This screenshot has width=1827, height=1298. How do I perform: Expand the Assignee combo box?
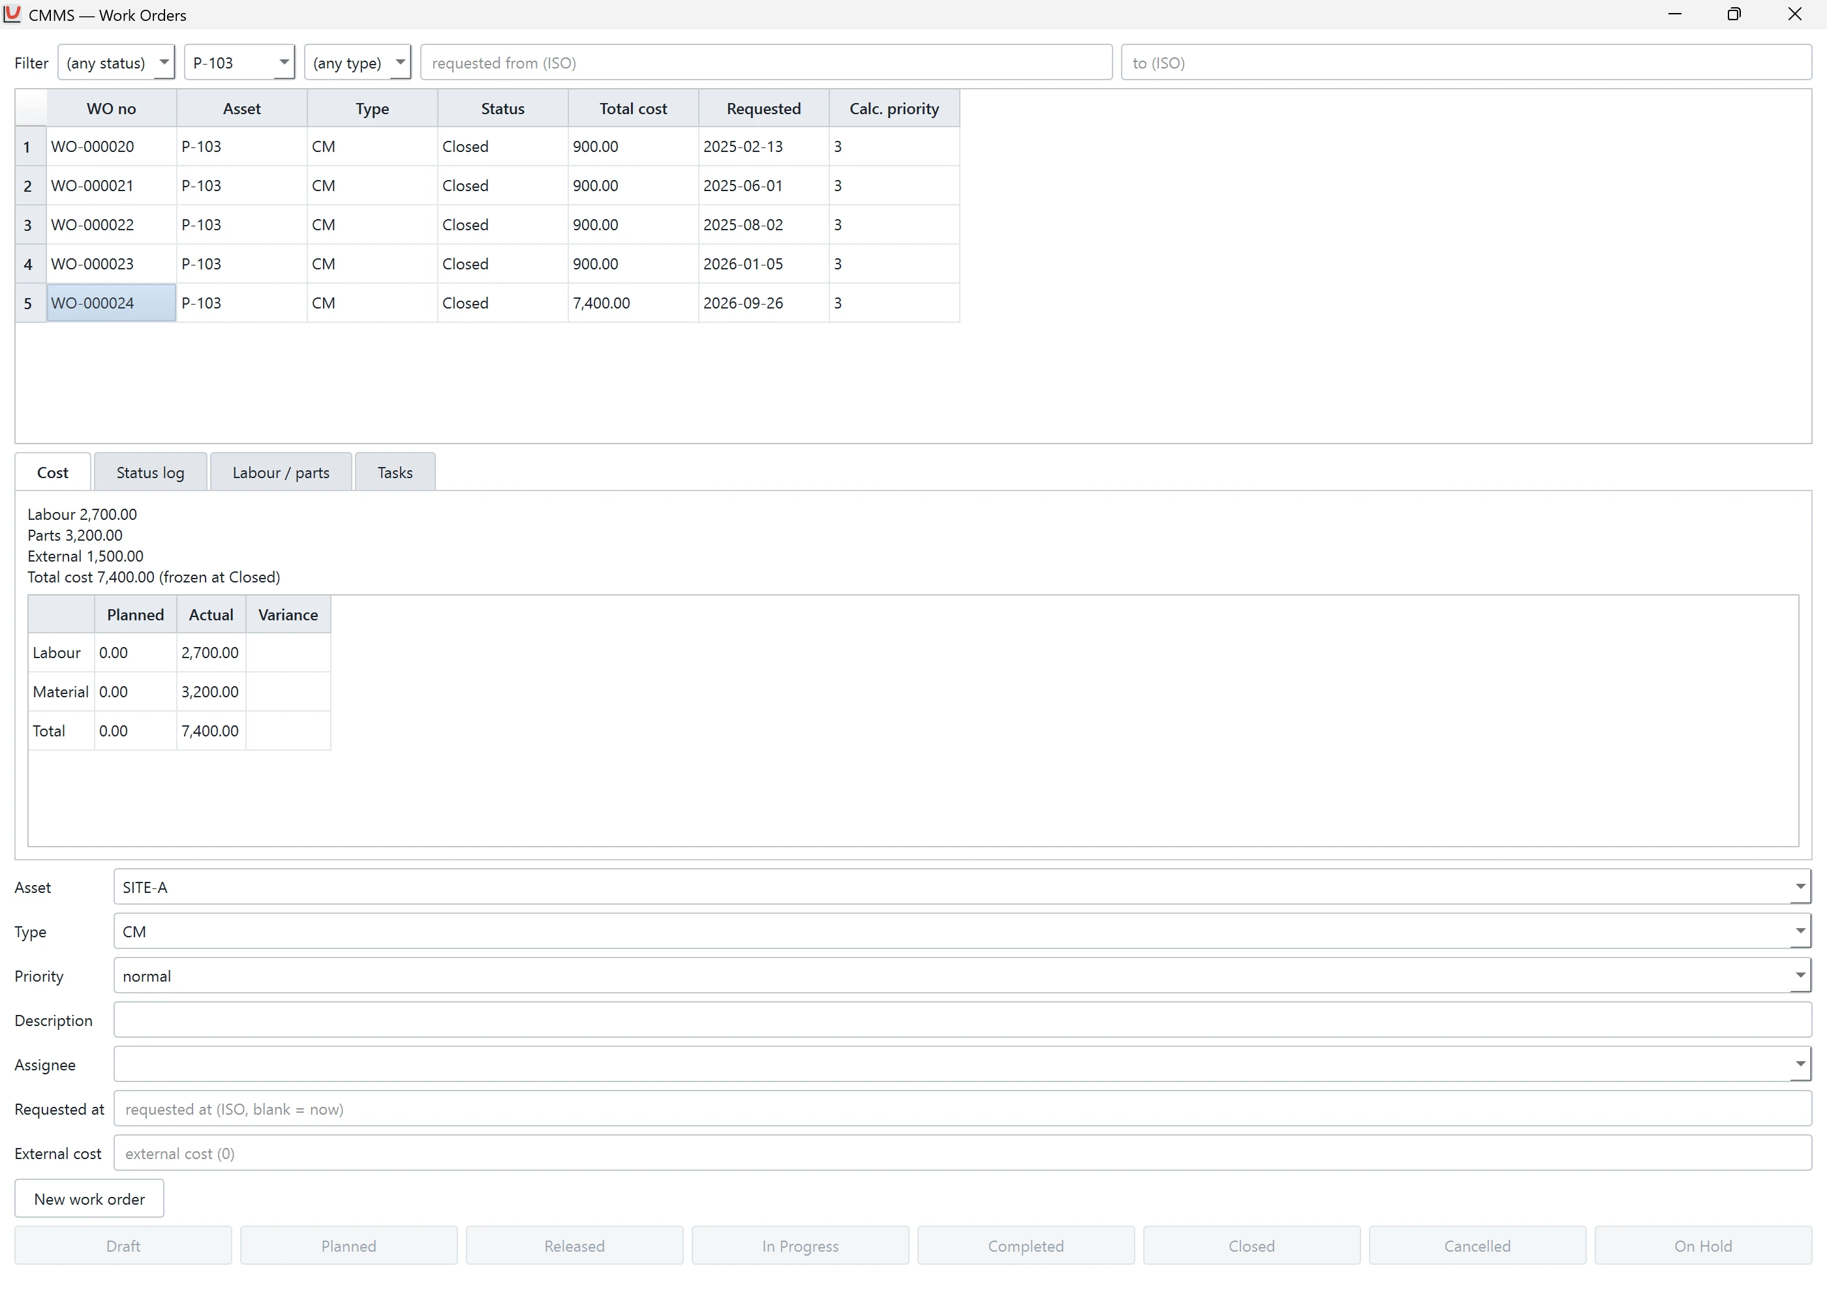point(962,1064)
